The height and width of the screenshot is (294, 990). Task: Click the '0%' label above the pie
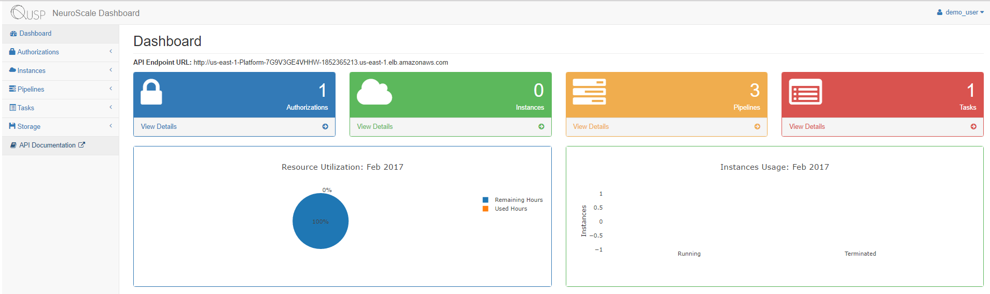[327, 190]
